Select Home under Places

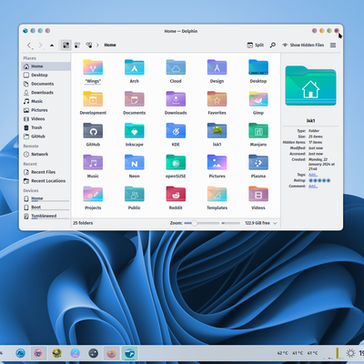click(46, 66)
